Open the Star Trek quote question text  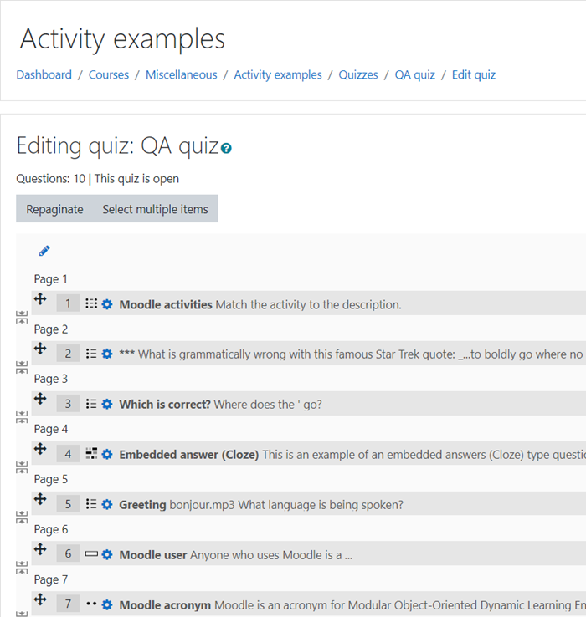pos(352,354)
